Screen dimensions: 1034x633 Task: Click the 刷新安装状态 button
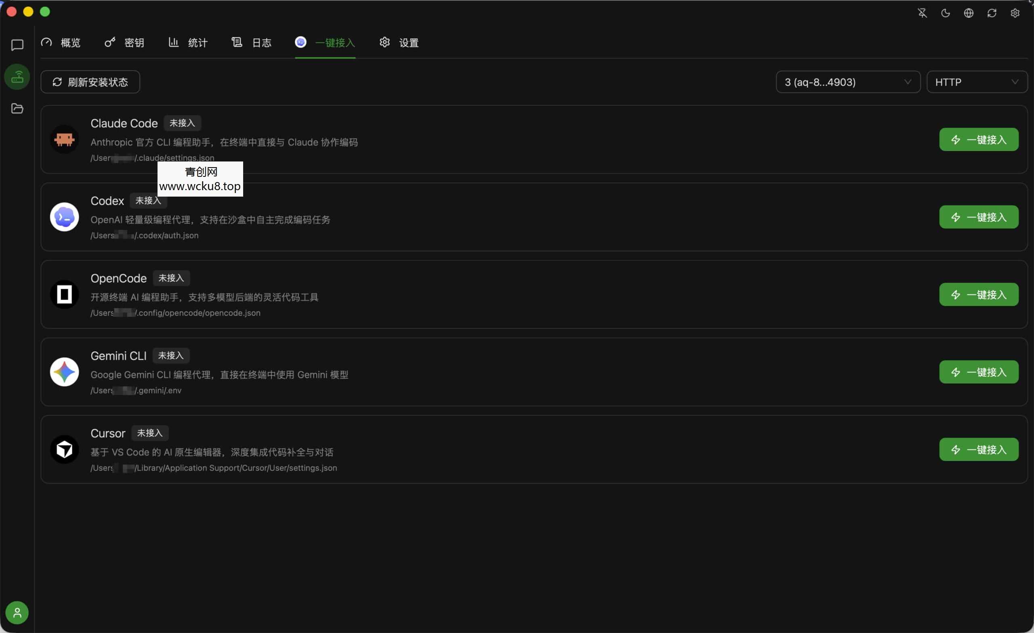pyautogui.click(x=90, y=82)
